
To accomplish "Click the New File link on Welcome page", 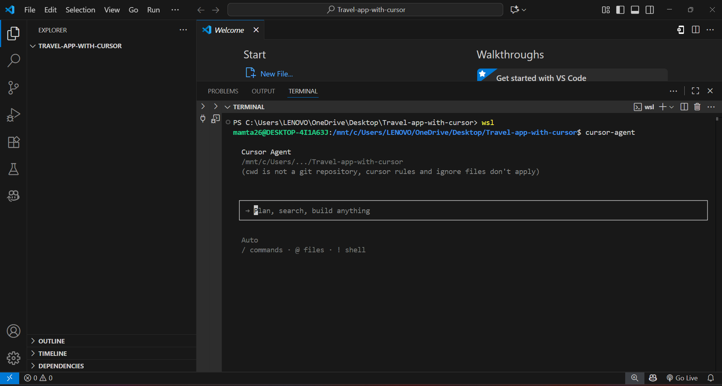I will 276,73.
